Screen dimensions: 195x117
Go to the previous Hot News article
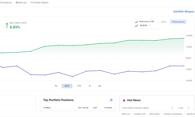point(172,108)
